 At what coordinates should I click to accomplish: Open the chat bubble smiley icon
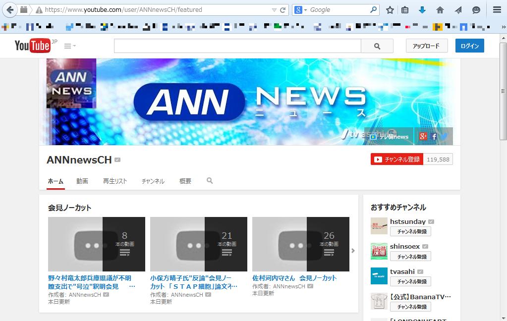click(476, 10)
